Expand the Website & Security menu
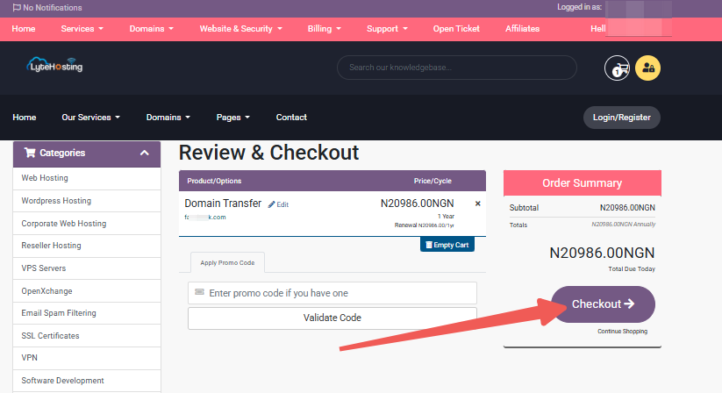Screen dimensions: 722x393 [241, 29]
